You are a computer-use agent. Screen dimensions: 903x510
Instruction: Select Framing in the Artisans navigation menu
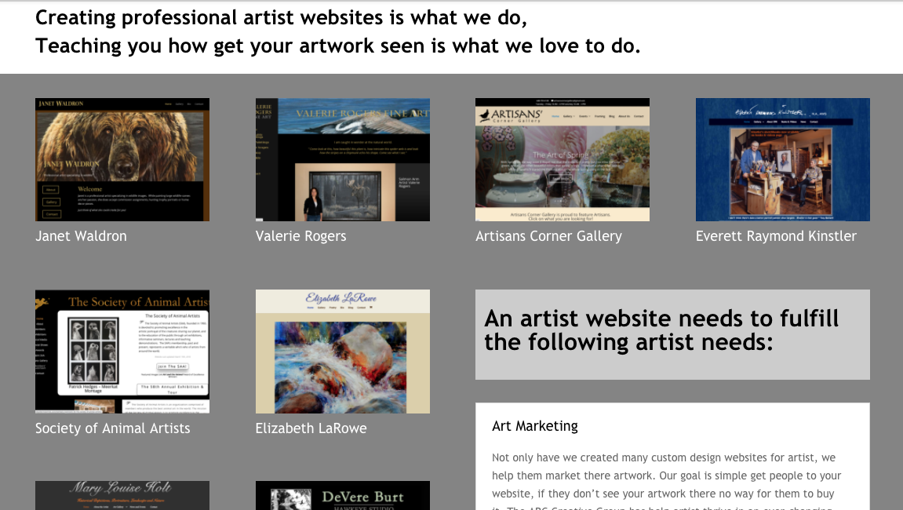pos(599,116)
